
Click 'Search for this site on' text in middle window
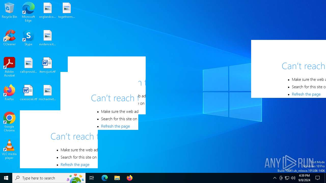(x=119, y=119)
